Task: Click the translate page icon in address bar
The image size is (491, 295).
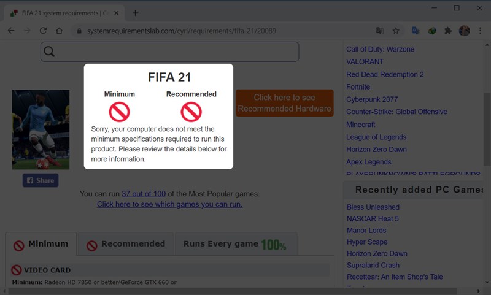Action: point(380,31)
